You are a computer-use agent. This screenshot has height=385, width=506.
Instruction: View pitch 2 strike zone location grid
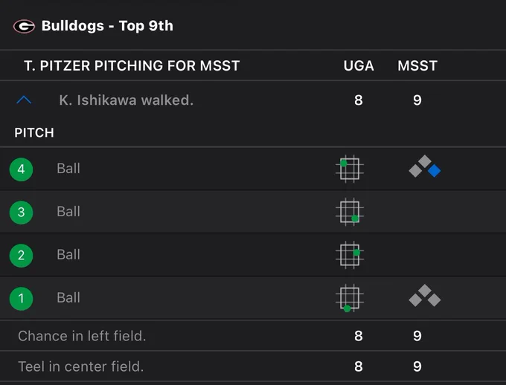point(350,255)
